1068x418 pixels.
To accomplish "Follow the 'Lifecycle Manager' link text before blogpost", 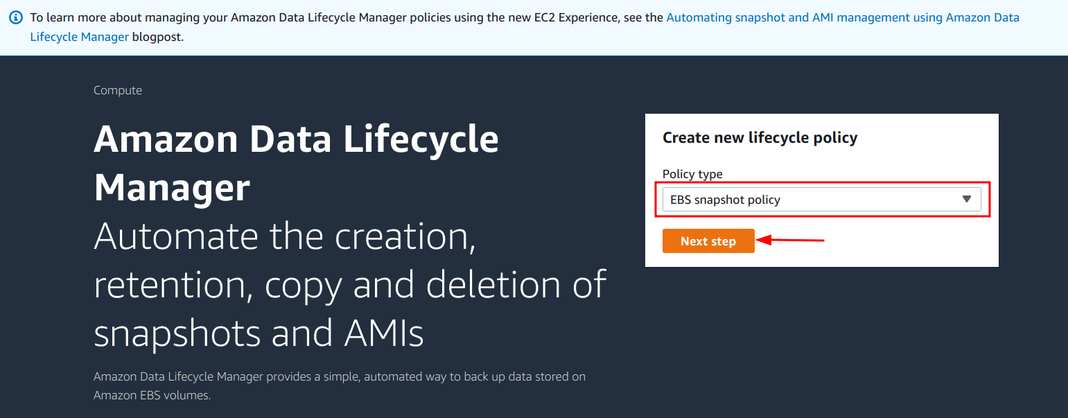I will [x=80, y=37].
